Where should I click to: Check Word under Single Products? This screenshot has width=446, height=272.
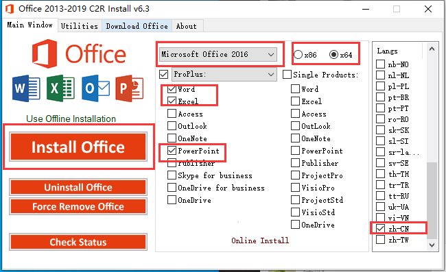point(295,89)
